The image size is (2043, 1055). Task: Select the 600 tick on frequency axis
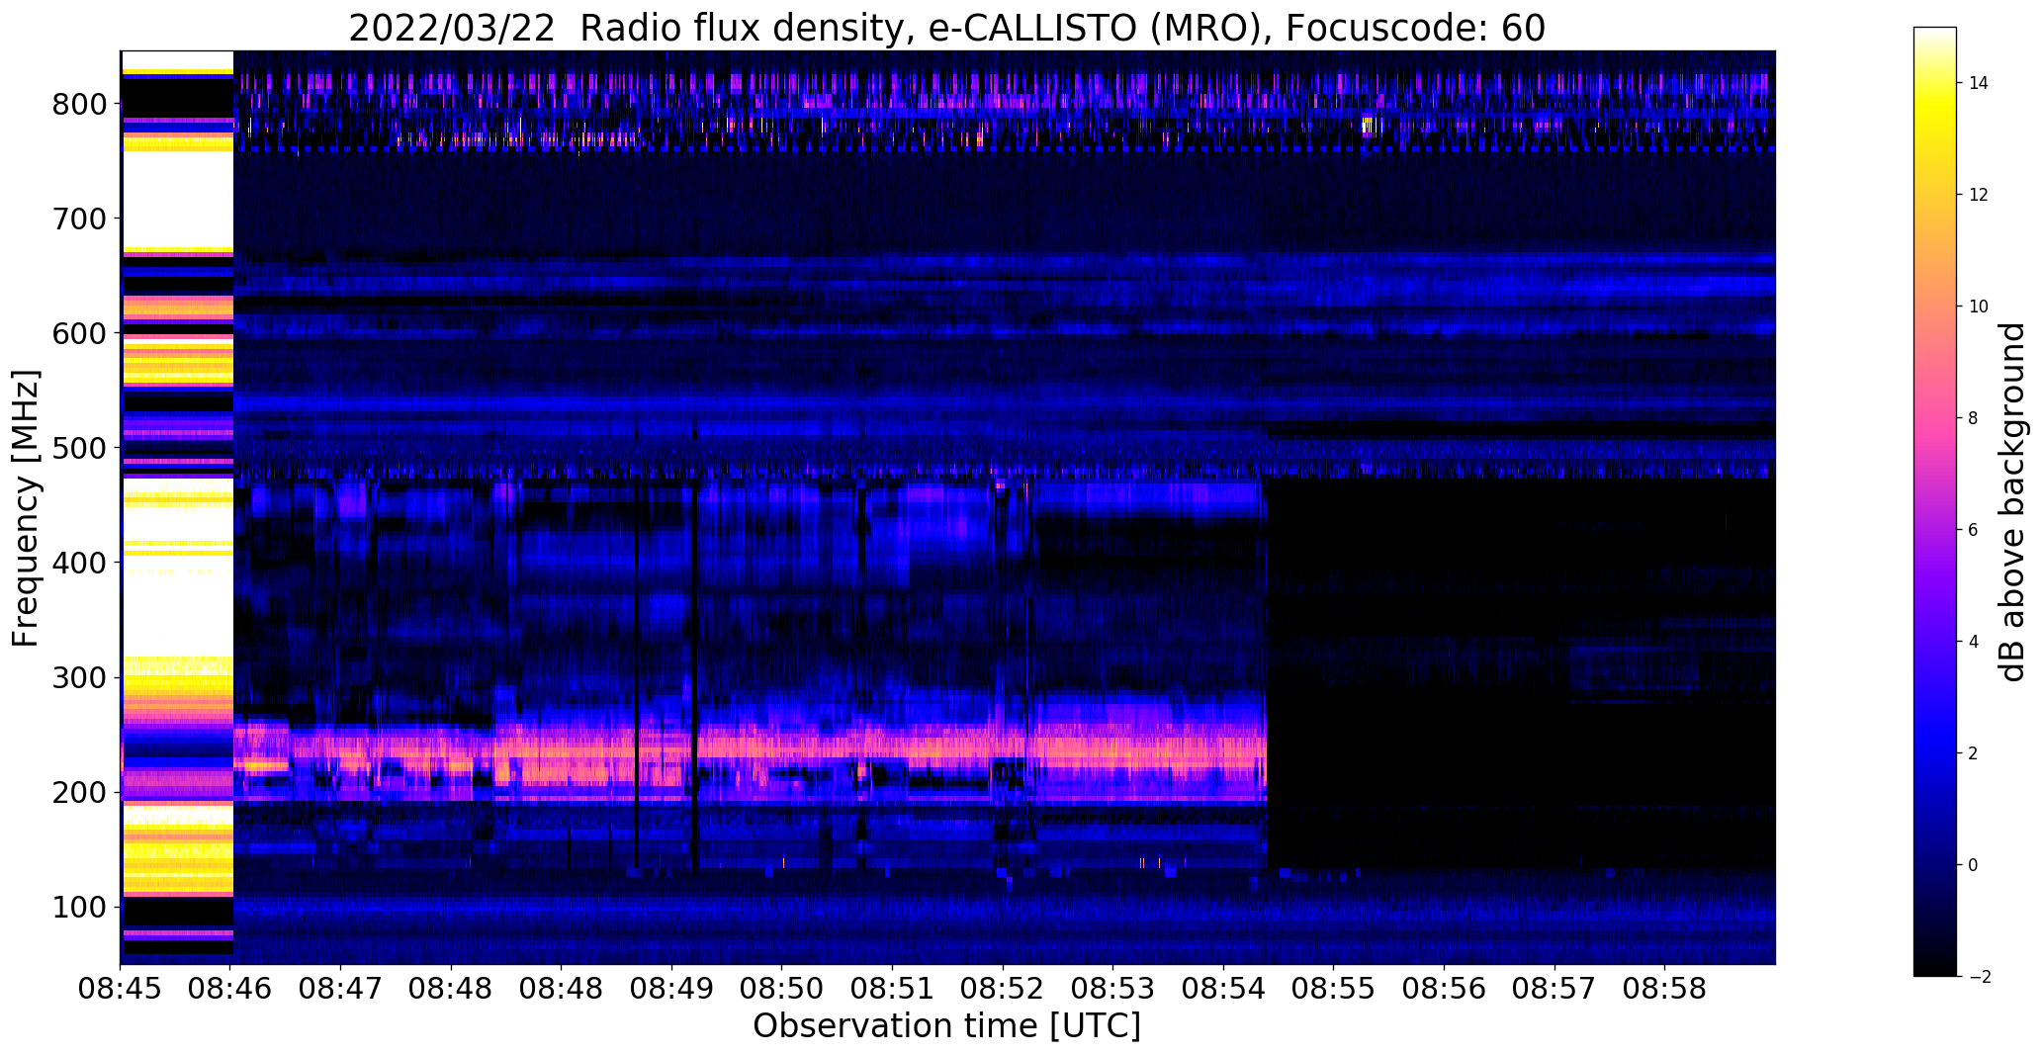point(78,333)
